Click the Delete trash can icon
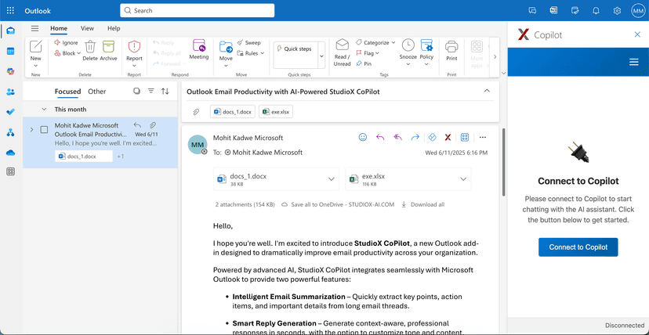This screenshot has width=649, height=335. [90, 49]
